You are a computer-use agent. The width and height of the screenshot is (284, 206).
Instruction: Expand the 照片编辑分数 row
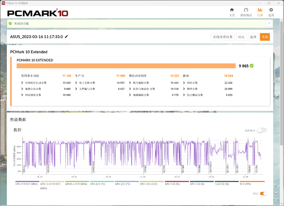130,83
